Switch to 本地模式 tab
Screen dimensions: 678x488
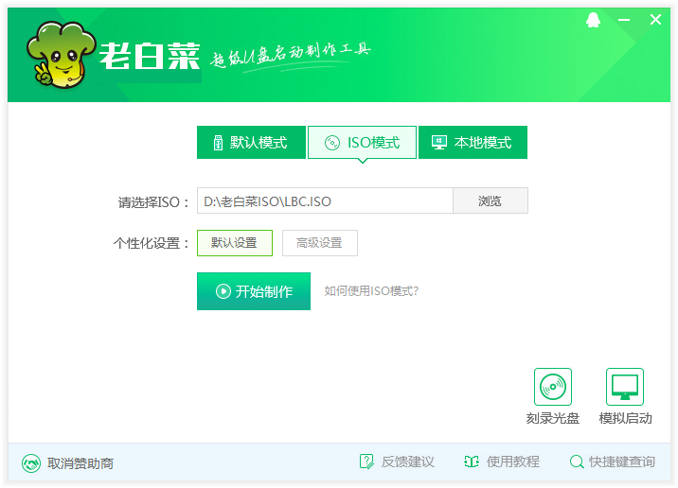(x=473, y=143)
